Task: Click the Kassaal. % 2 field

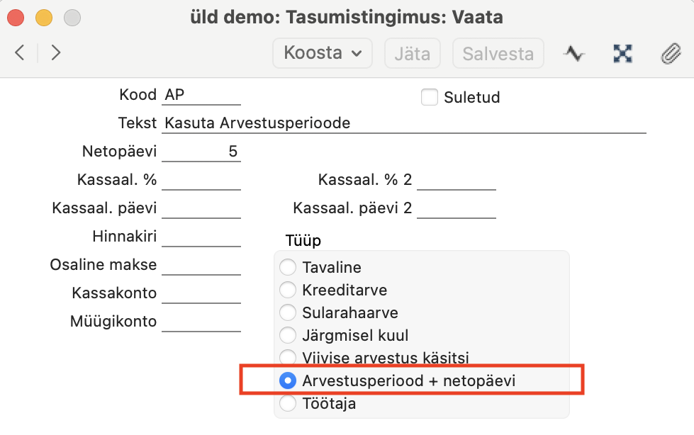Action: tap(457, 180)
